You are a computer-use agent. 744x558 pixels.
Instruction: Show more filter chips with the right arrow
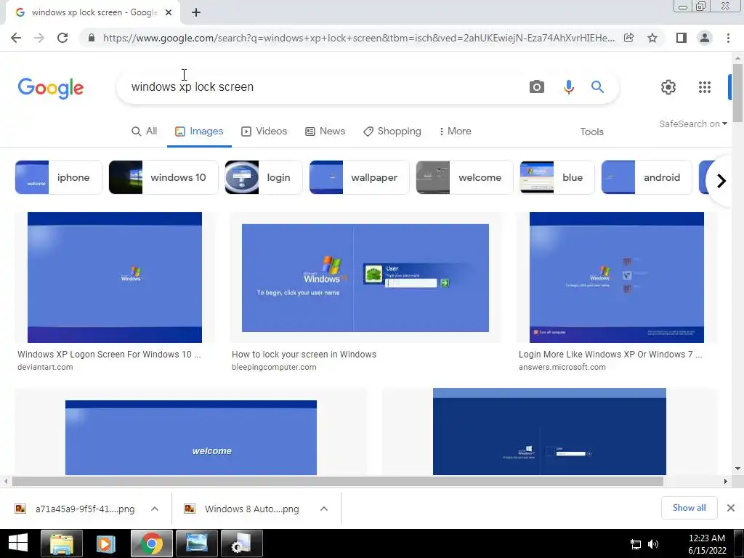[721, 181]
